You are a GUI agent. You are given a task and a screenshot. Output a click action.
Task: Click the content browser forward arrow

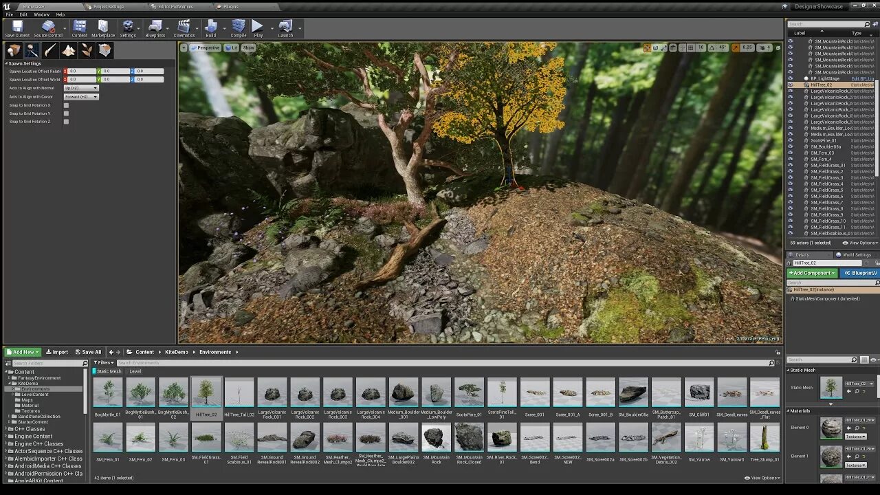[120, 352]
